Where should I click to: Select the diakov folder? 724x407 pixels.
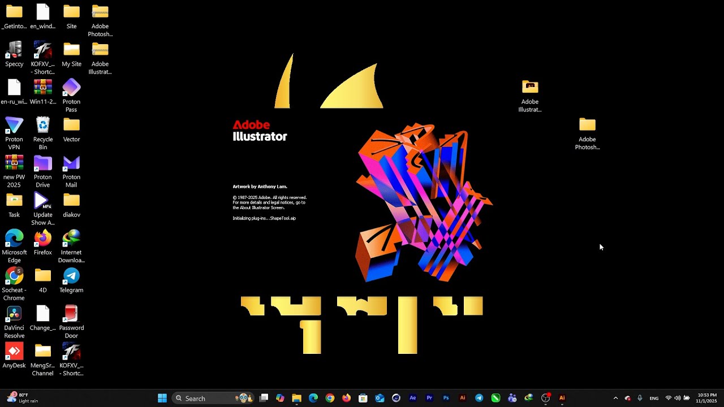coord(71,205)
